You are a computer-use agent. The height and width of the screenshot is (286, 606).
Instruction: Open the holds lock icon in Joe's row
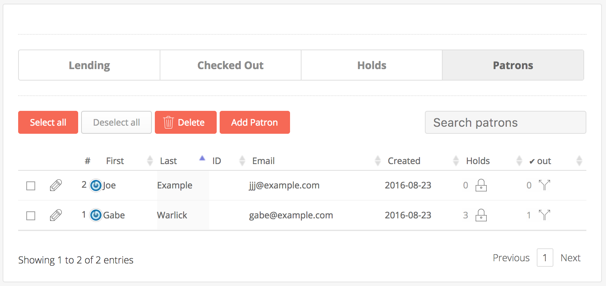pyautogui.click(x=481, y=185)
